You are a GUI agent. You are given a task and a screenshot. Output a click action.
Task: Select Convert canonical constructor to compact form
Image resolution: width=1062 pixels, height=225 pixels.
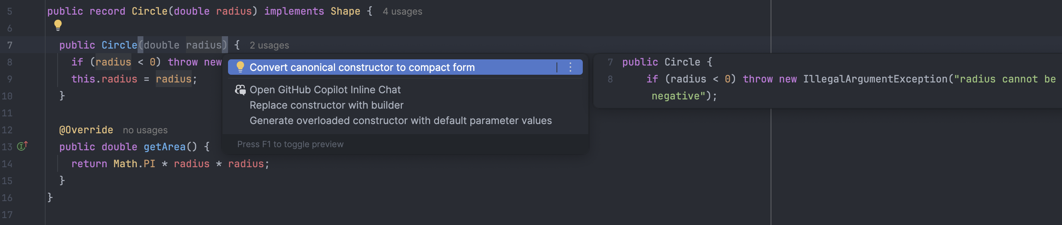[x=362, y=67]
